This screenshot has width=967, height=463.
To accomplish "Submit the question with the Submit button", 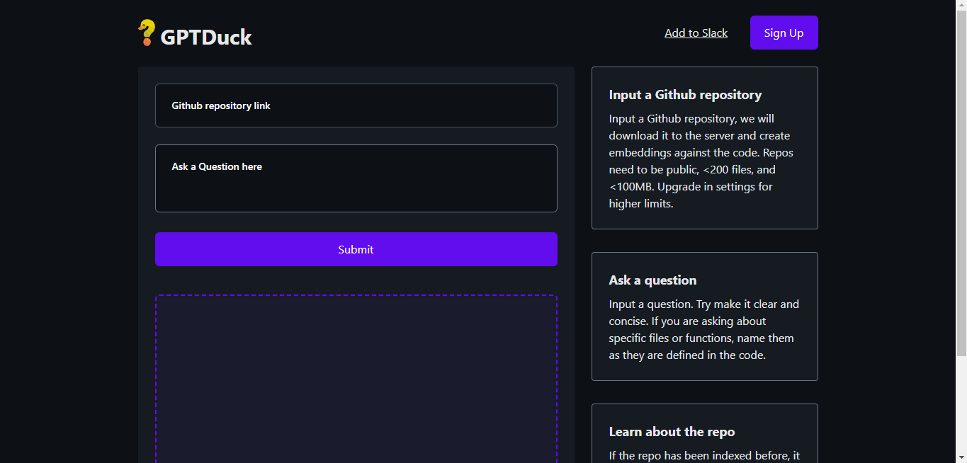I will 356,249.
